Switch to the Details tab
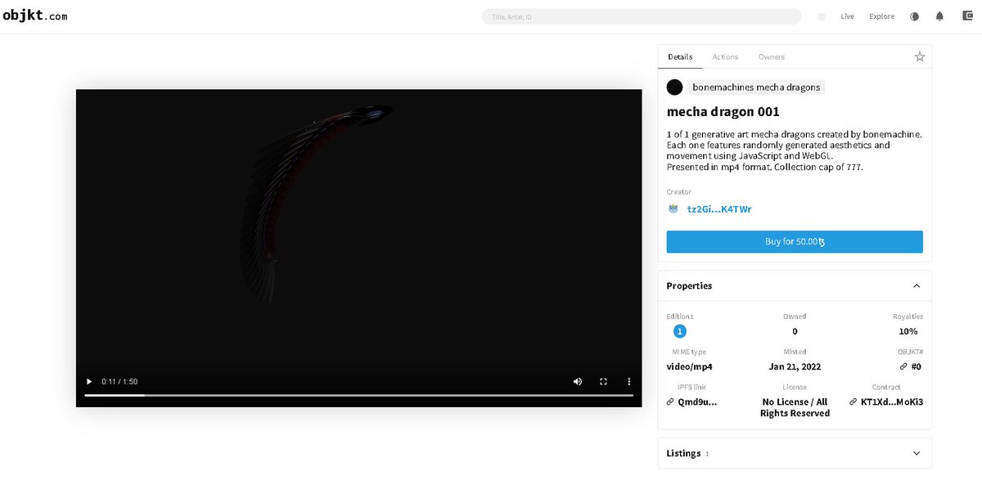Viewport: 982px width, 480px height. click(x=680, y=56)
